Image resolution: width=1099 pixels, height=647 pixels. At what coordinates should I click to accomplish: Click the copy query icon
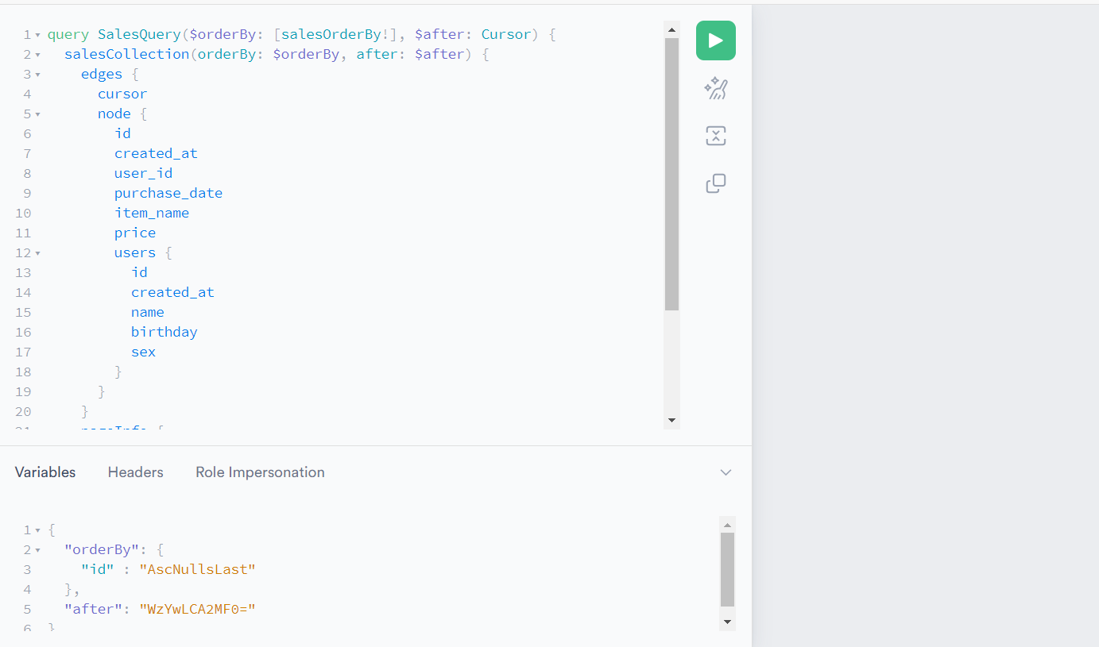[x=715, y=183]
